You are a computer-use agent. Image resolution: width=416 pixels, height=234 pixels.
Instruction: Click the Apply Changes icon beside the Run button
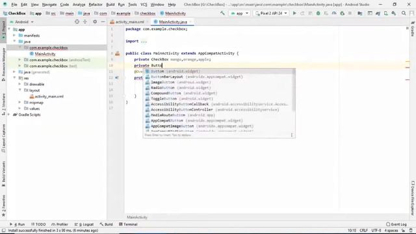coord(302,13)
